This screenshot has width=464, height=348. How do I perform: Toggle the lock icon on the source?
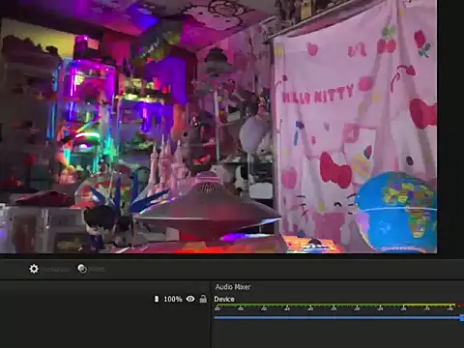(x=203, y=299)
